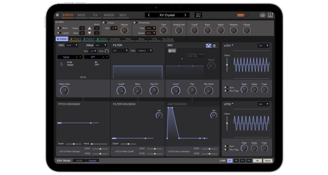The width and height of the screenshot is (328, 175).
Task: Click the LFO1 Rate knob
Action: pyautogui.click(x=244, y=89)
